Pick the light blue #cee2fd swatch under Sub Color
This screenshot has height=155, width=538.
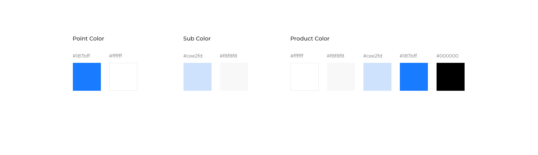click(198, 77)
